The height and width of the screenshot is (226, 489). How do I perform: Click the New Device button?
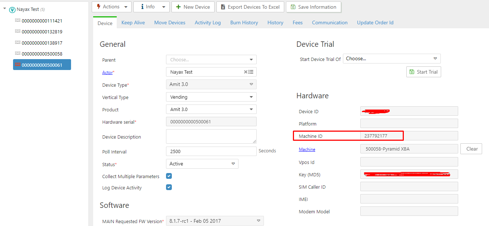tap(193, 7)
